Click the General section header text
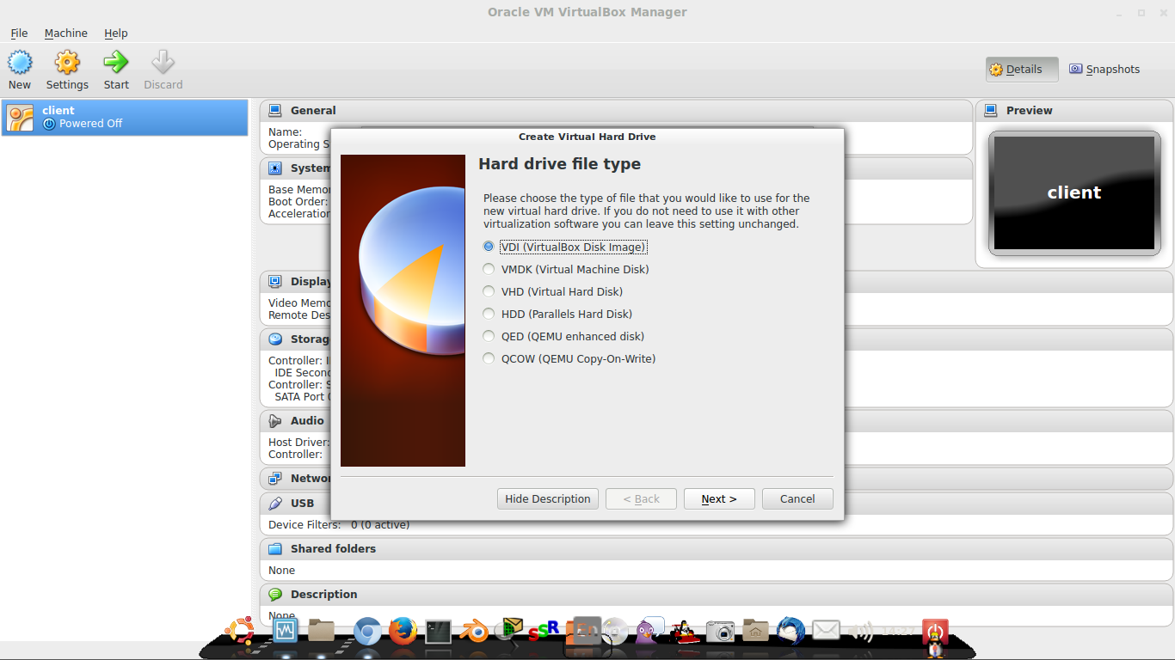The width and height of the screenshot is (1175, 660). pyautogui.click(x=313, y=110)
